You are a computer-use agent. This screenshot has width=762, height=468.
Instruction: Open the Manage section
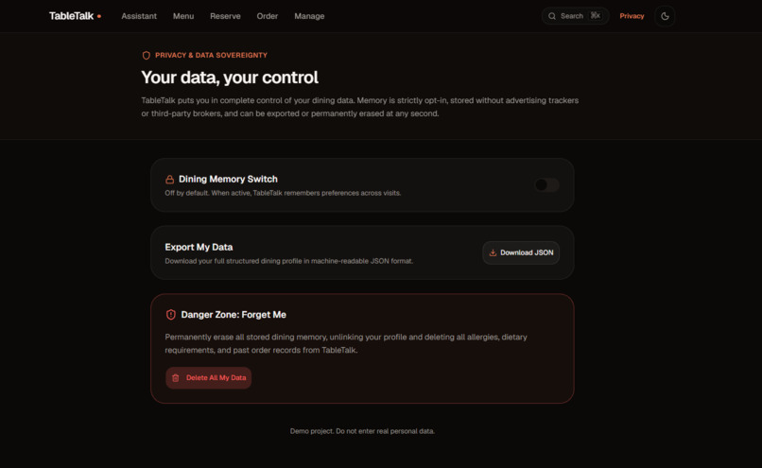pyautogui.click(x=309, y=16)
